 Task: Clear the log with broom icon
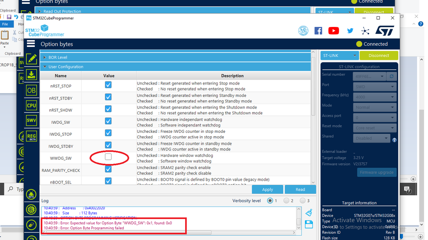pyautogui.click(x=309, y=213)
